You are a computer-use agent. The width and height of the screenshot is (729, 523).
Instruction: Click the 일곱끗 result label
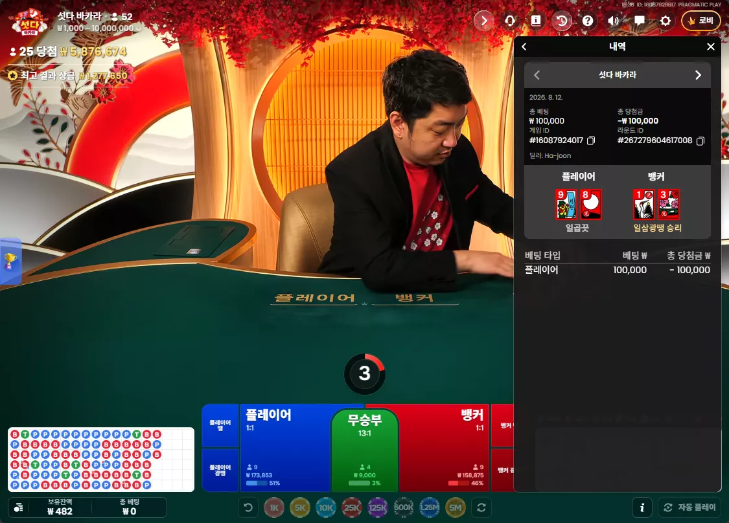577,228
